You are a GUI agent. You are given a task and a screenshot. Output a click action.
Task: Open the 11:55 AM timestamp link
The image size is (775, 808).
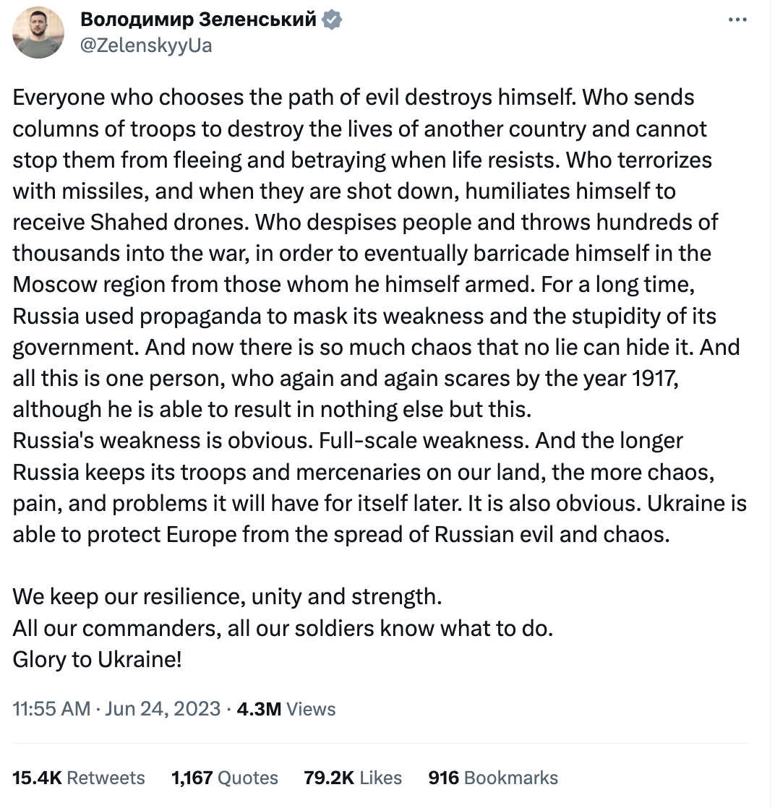coord(51,709)
